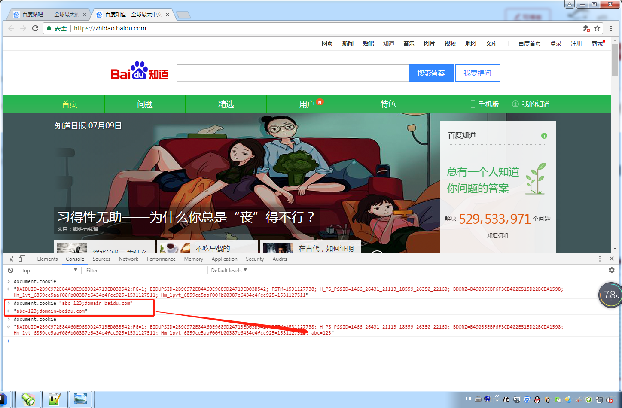Screen dimensions: 622x408
Task: Click the green info icon in 百度知道 card
Action: [544, 136]
